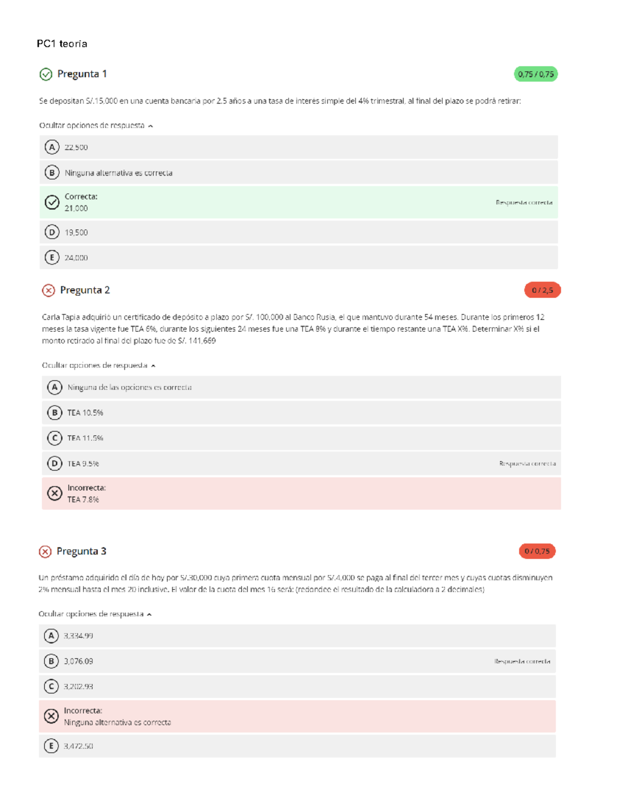Select option E with value 3,472.50
The height and width of the screenshot is (809, 625).
(51, 746)
